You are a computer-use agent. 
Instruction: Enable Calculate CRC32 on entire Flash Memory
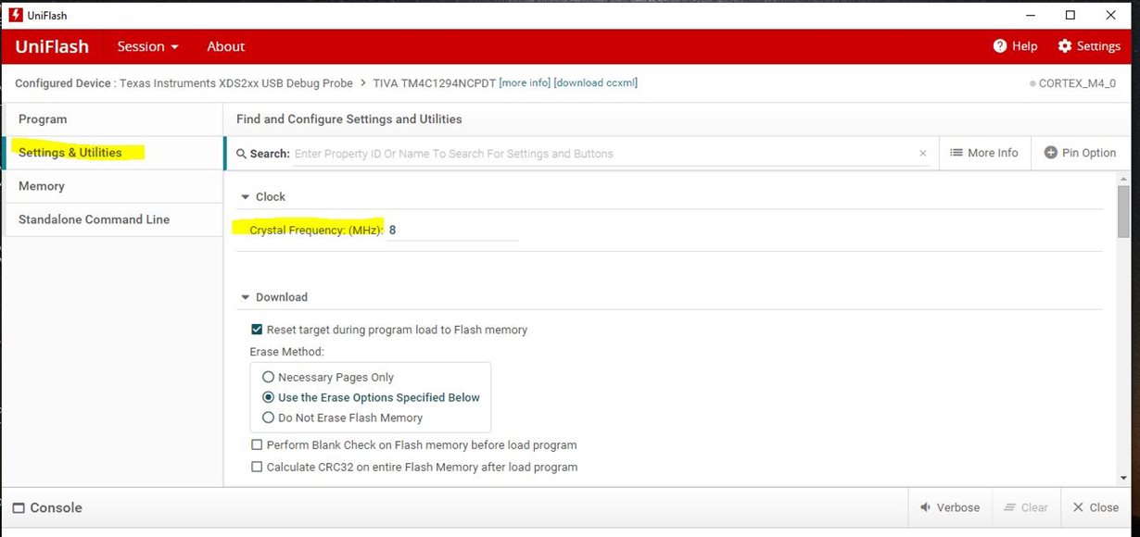point(257,468)
